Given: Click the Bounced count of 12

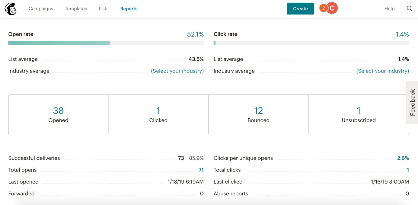Looking at the screenshot, I should (258, 111).
